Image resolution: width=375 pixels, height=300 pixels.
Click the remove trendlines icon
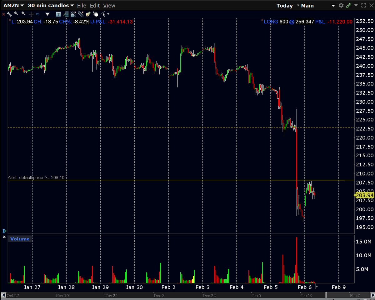[81, 14]
